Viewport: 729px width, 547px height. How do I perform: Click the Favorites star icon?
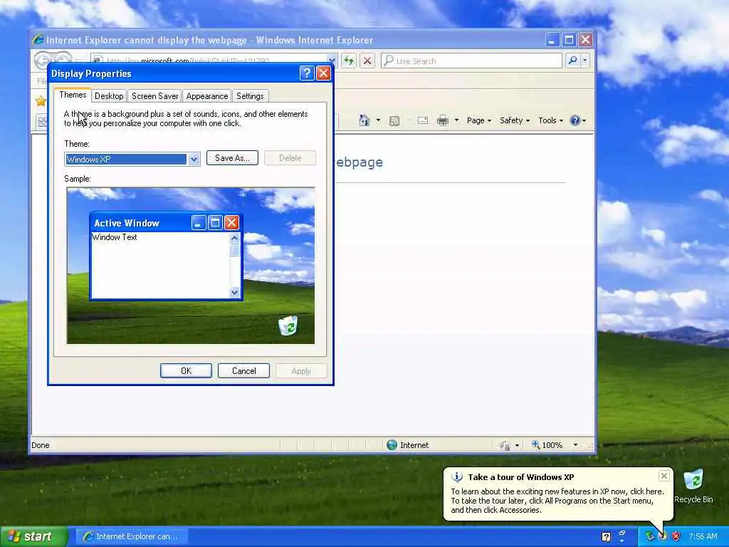(41, 101)
